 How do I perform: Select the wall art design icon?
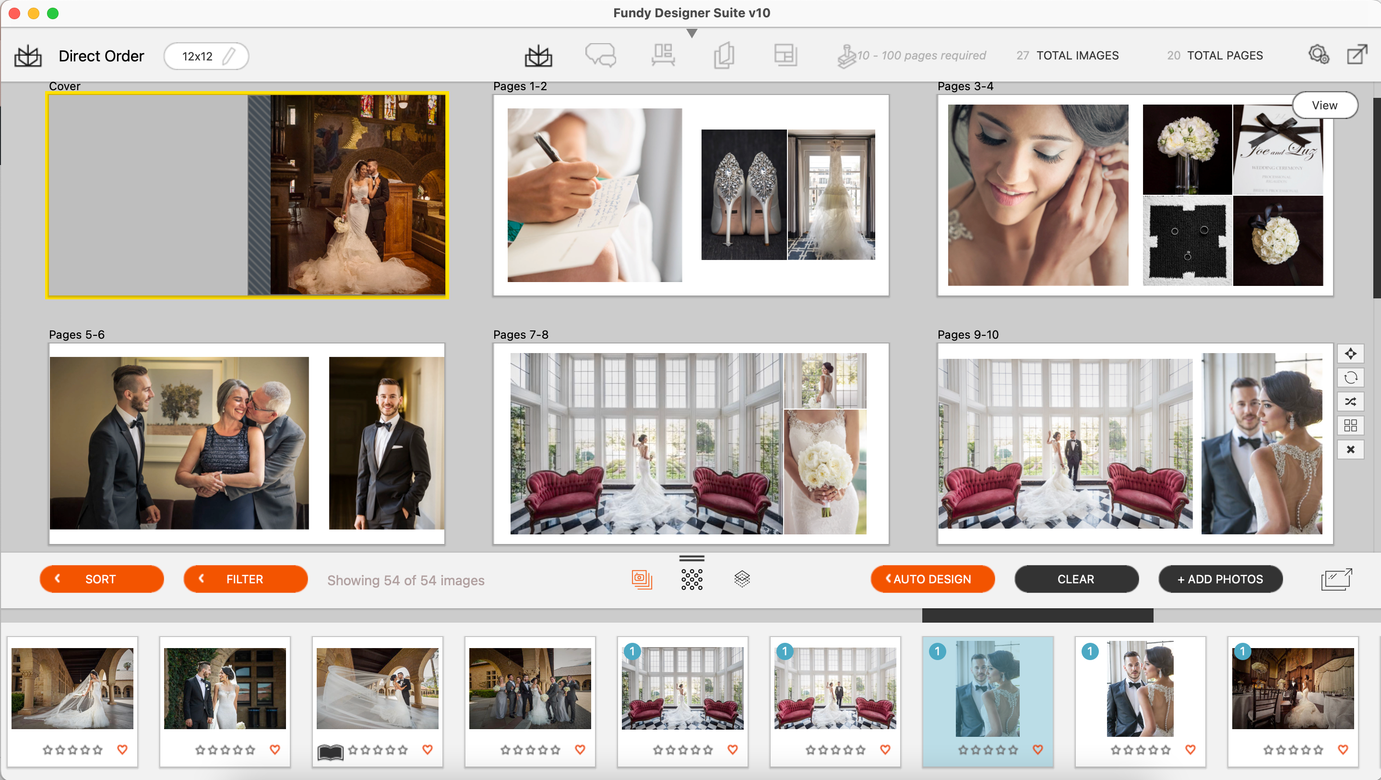pos(663,55)
